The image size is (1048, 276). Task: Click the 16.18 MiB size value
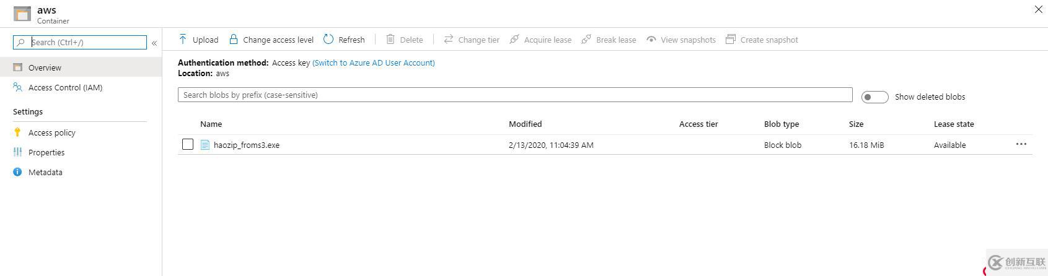[x=866, y=145]
